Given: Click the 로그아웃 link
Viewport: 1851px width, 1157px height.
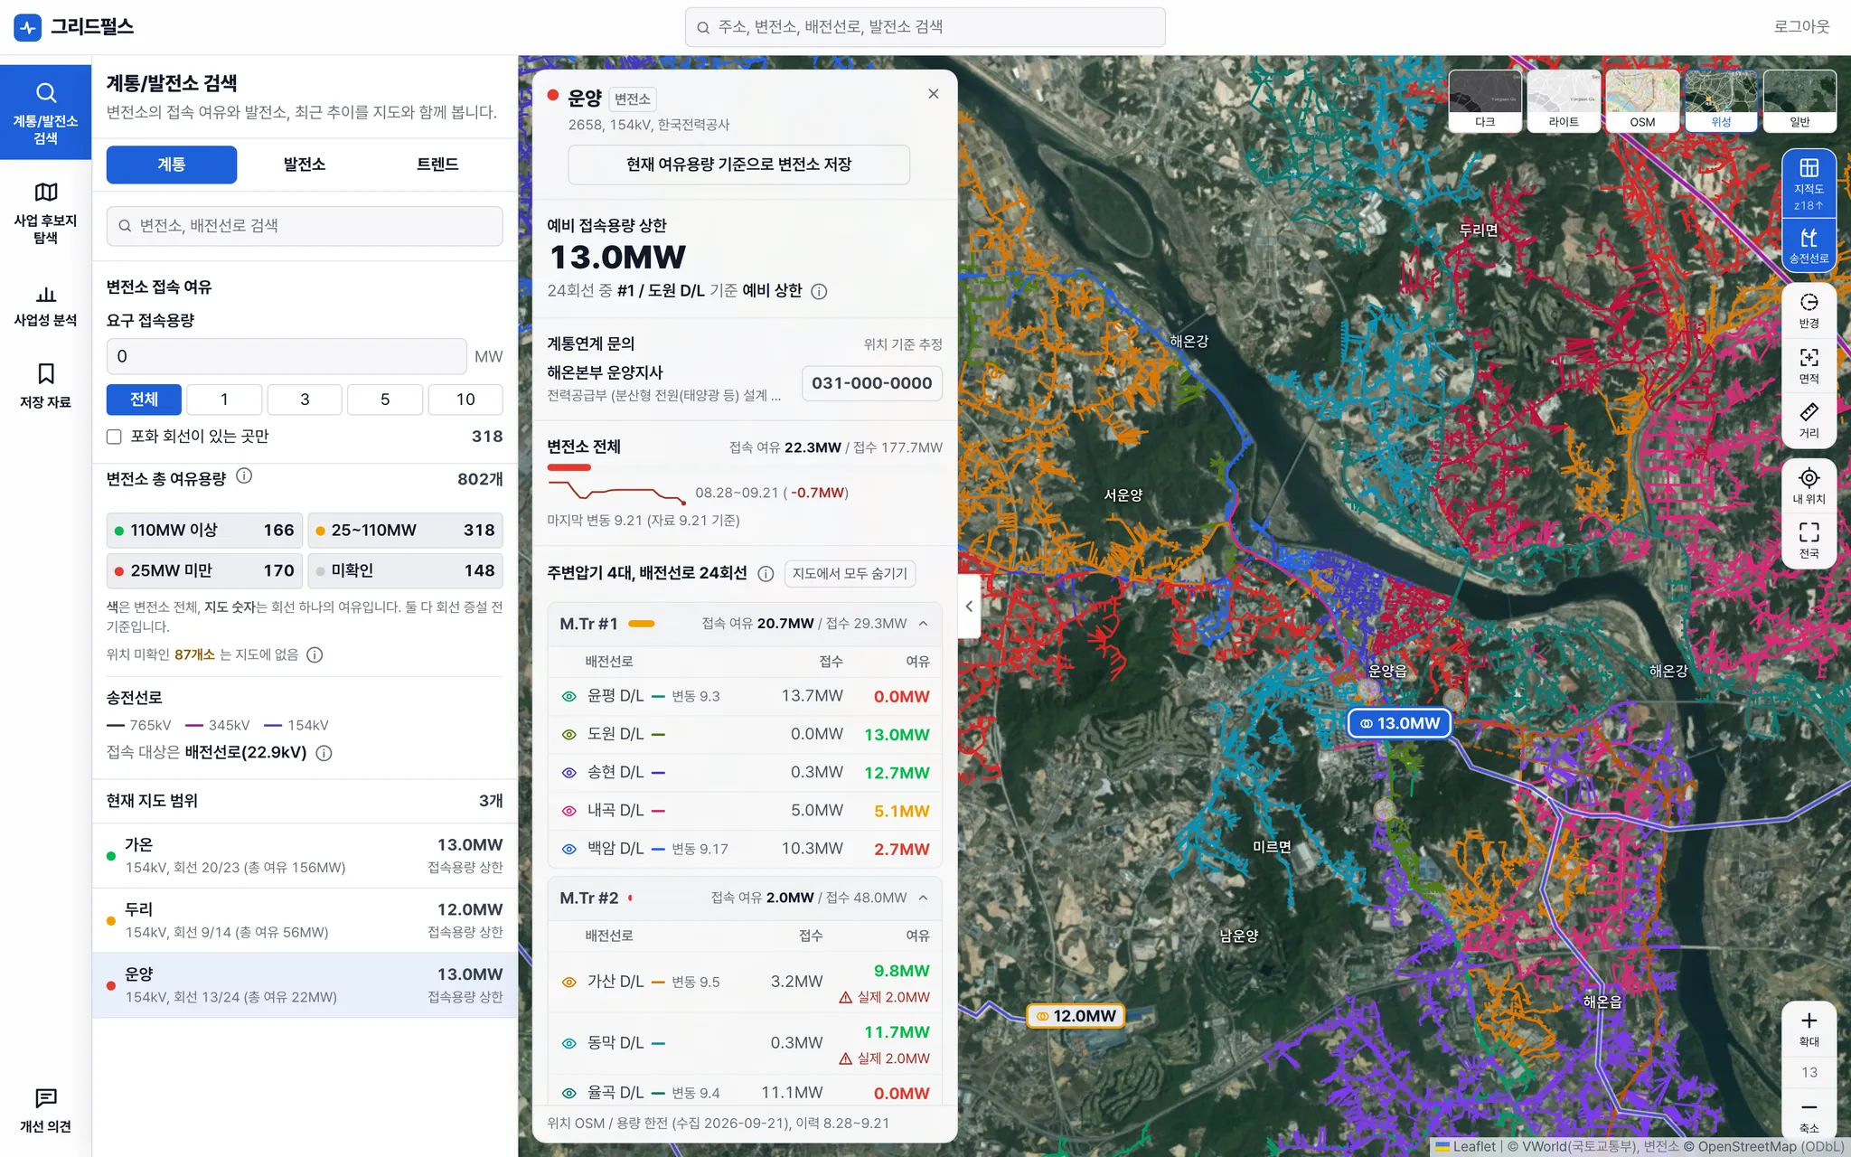Looking at the screenshot, I should point(1800,27).
